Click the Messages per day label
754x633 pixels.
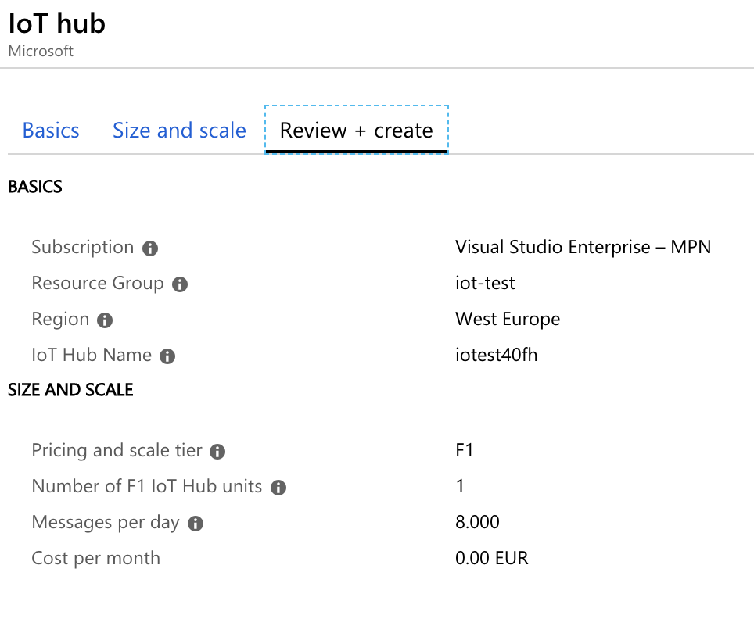pos(106,522)
